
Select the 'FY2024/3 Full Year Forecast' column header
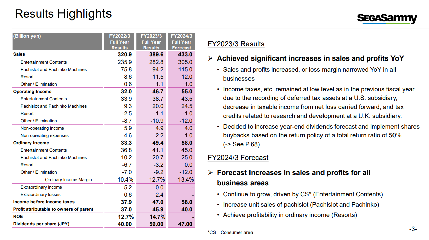coord(182,42)
